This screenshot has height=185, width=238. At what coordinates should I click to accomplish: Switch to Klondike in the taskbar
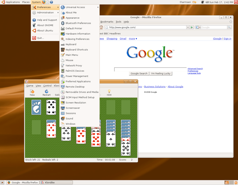pos(56,182)
